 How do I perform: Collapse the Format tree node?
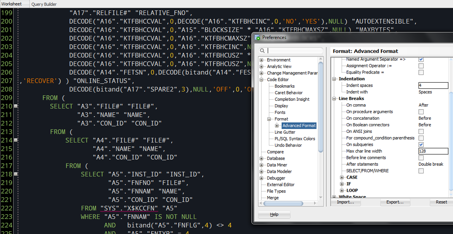point(269,119)
